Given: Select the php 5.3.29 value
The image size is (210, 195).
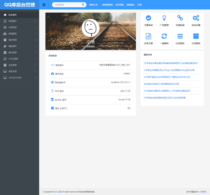Looking at the screenshot, I should pyautogui.click(x=125, y=91).
